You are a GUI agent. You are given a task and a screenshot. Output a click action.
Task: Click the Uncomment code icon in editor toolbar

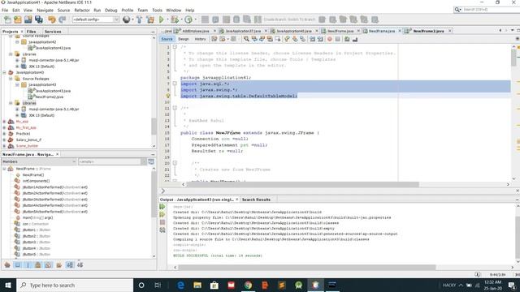(355, 39)
